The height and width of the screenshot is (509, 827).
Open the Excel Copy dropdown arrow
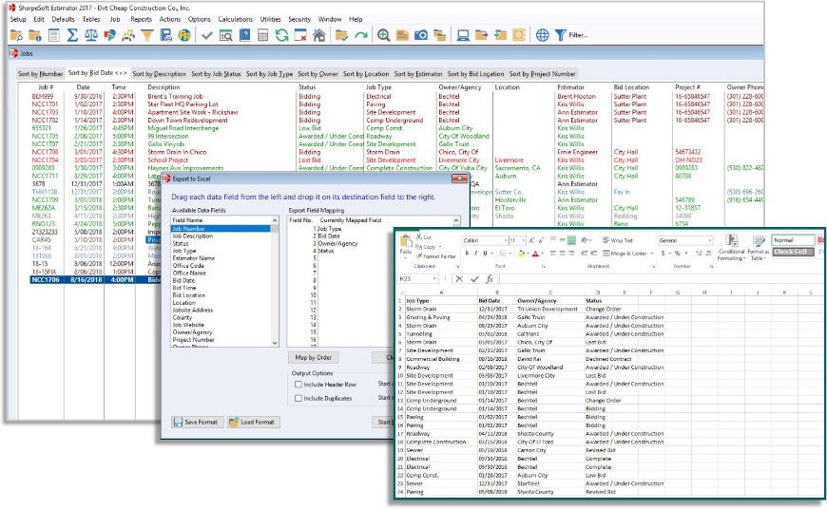[x=439, y=247]
